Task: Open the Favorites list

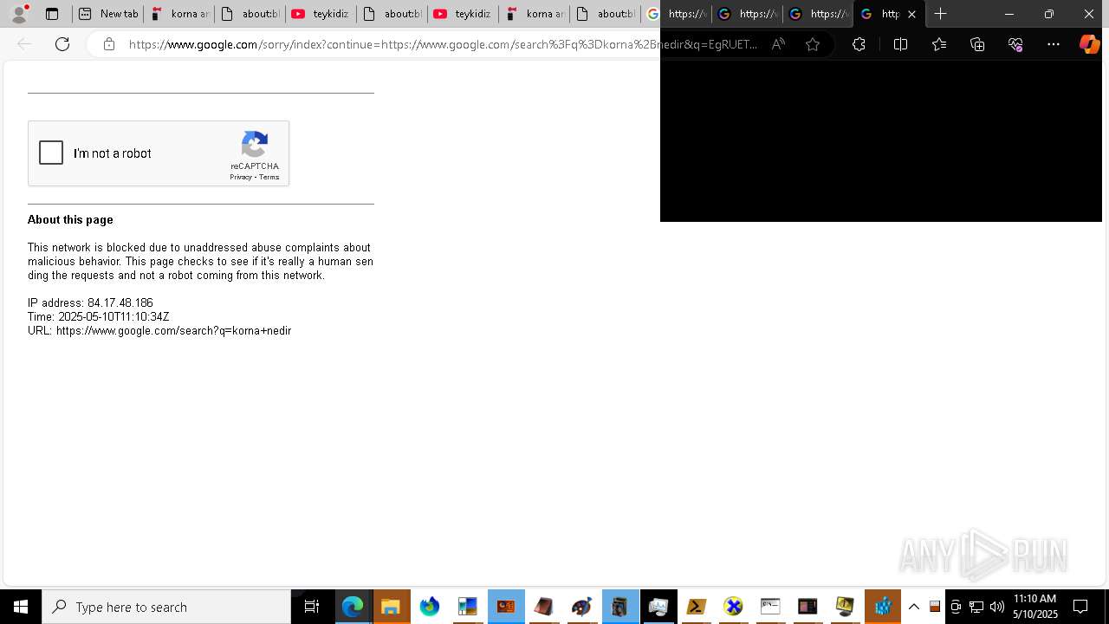Action: (939, 44)
